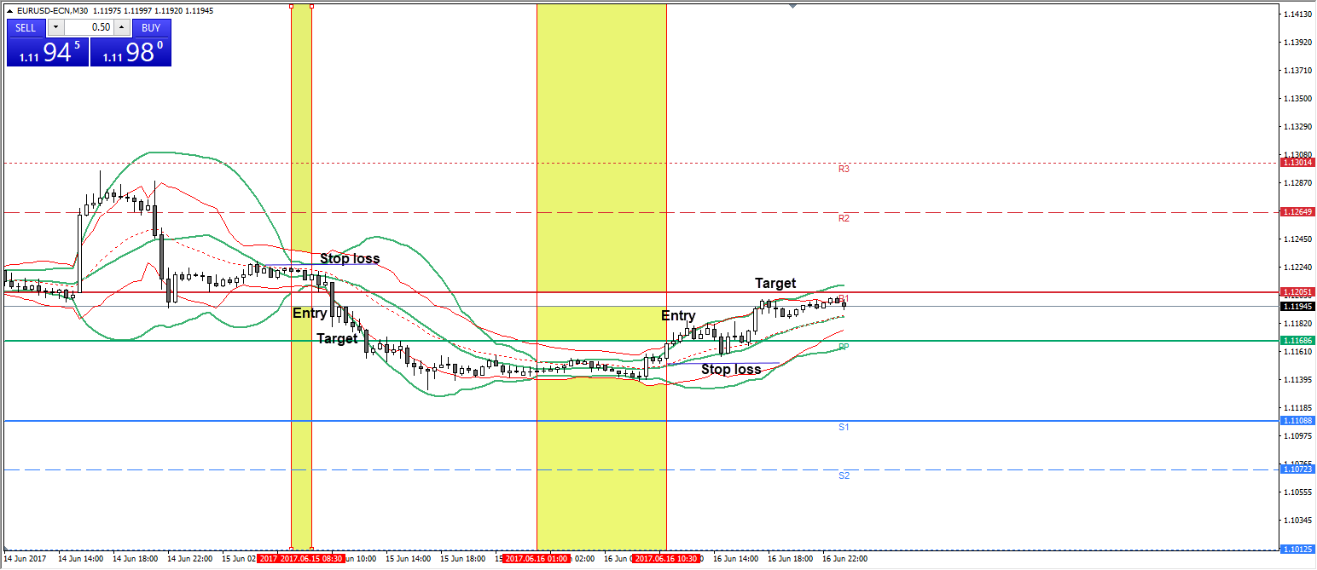Click the 0.50 volume input field

[x=89, y=27]
